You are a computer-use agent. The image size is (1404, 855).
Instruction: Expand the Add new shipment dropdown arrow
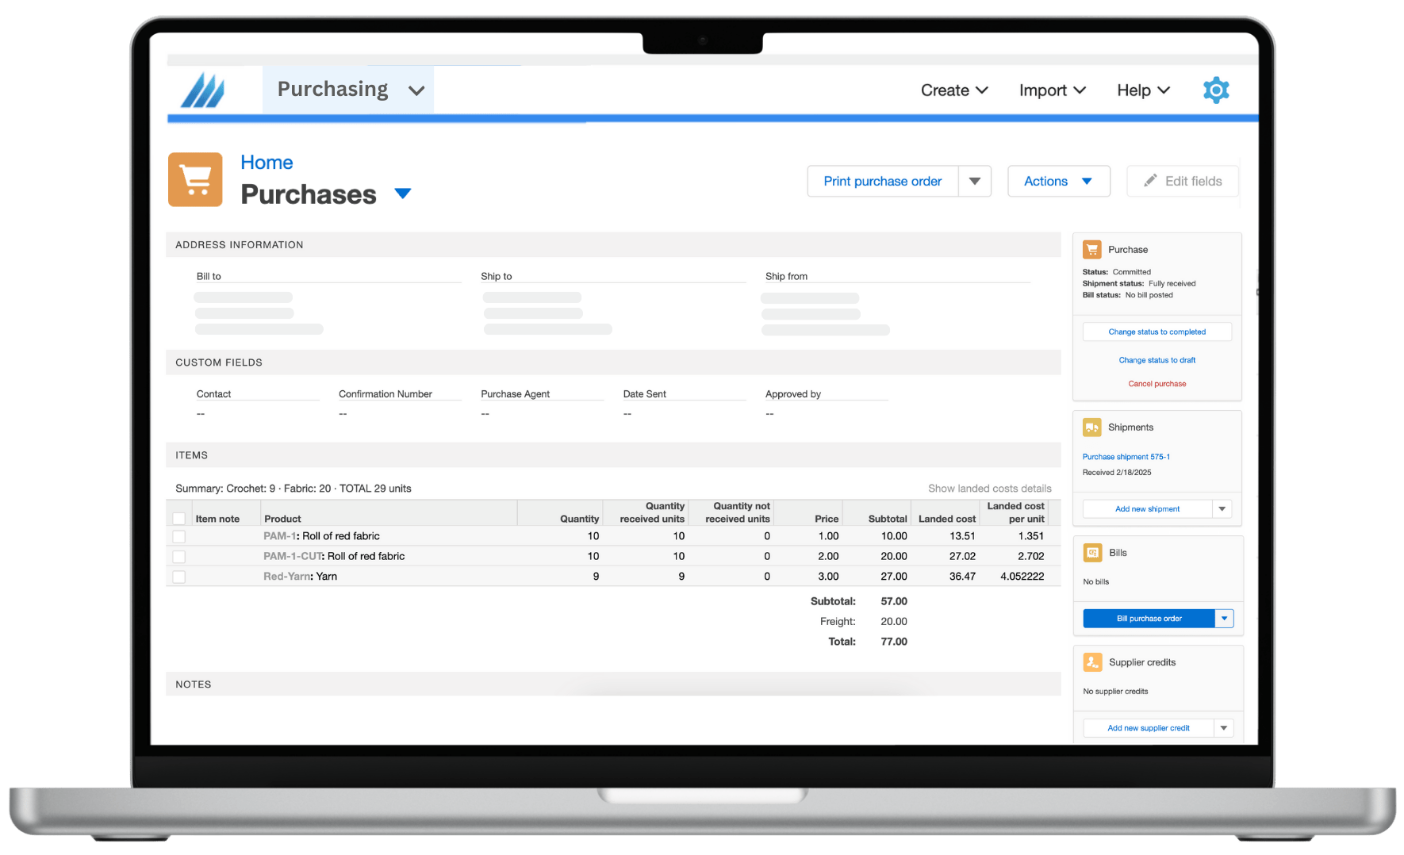point(1222,509)
